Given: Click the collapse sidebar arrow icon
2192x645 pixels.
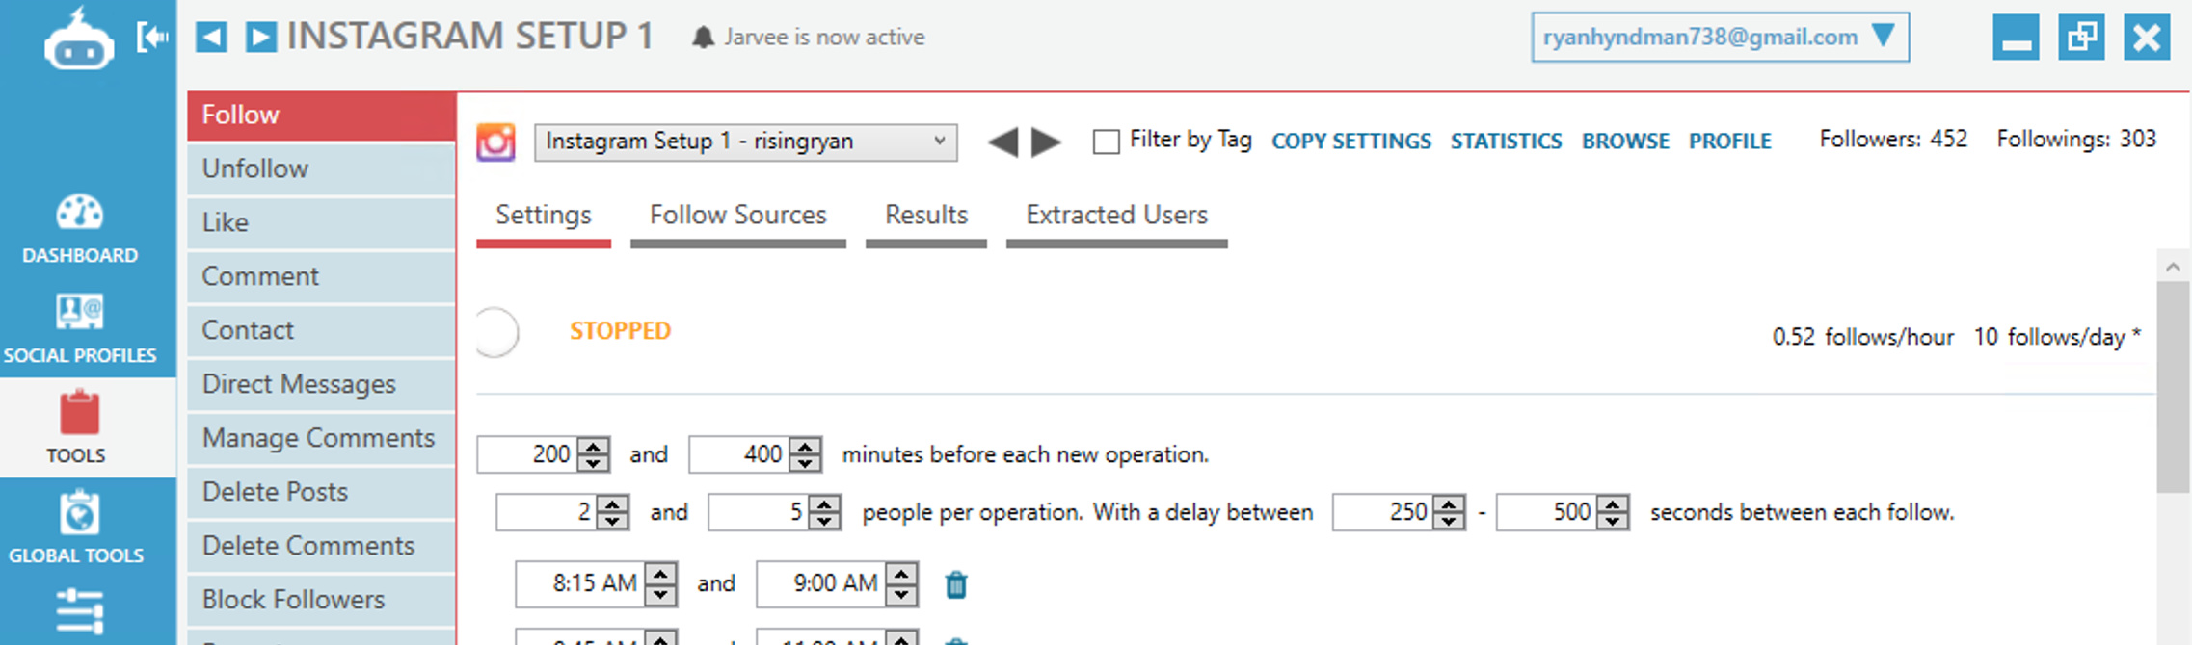Looking at the screenshot, I should coord(152,38).
